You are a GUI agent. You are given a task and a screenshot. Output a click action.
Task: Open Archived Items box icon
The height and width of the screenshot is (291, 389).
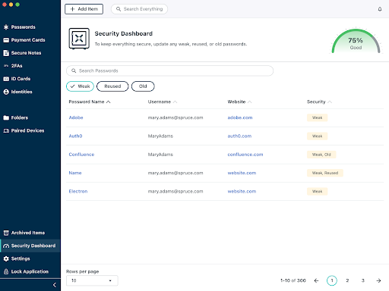[x=6, y=233]
